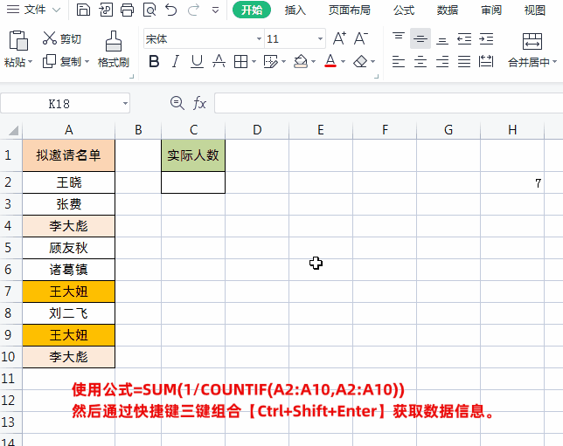Open font color dropdown arrow
Viewport: 563px width, 446px height.
[x=343, y=62]
